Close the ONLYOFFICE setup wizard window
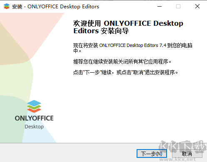Image resolution: width=207 pixels, height=162 pixels. coord(197,6)
